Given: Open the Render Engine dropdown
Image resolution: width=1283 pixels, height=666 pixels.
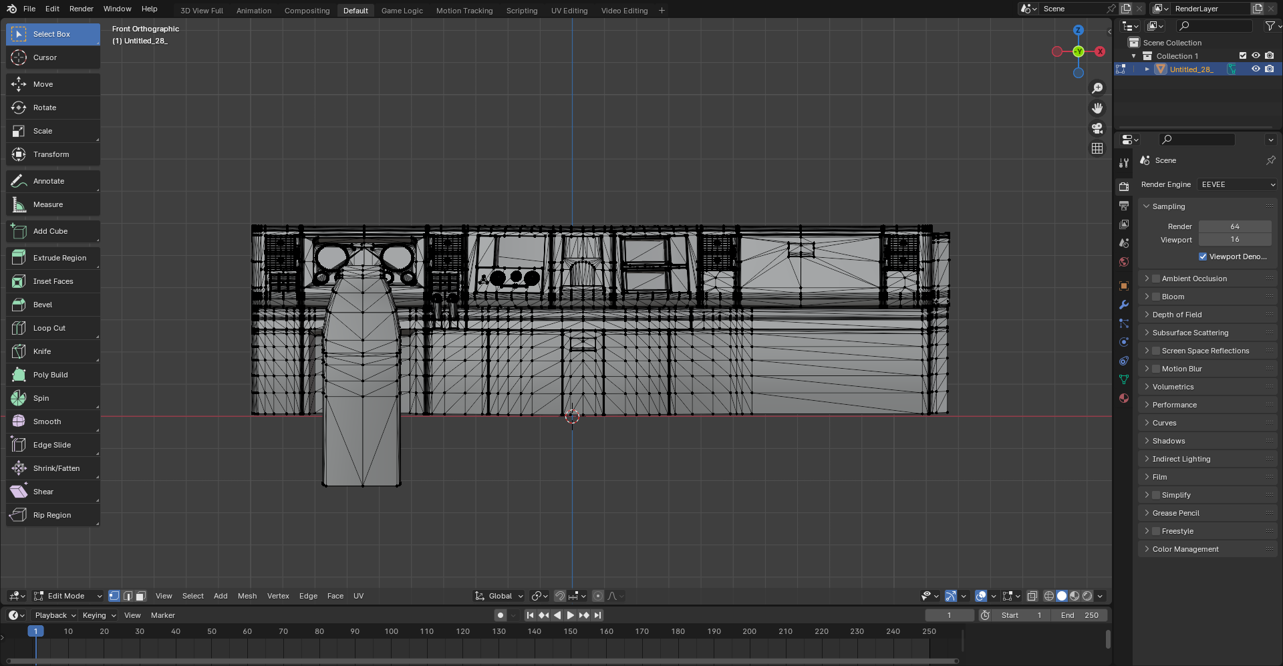Looking at the screenshot, I should click(x=1238, y=184).
